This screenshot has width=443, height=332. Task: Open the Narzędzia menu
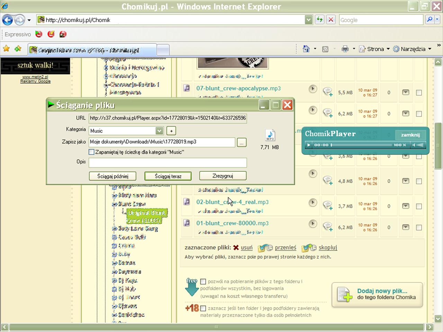click(x=412, y=49)
